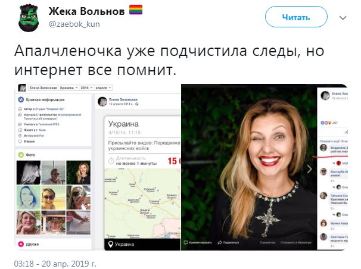Expand the tweet options chevron

(343, 18)
